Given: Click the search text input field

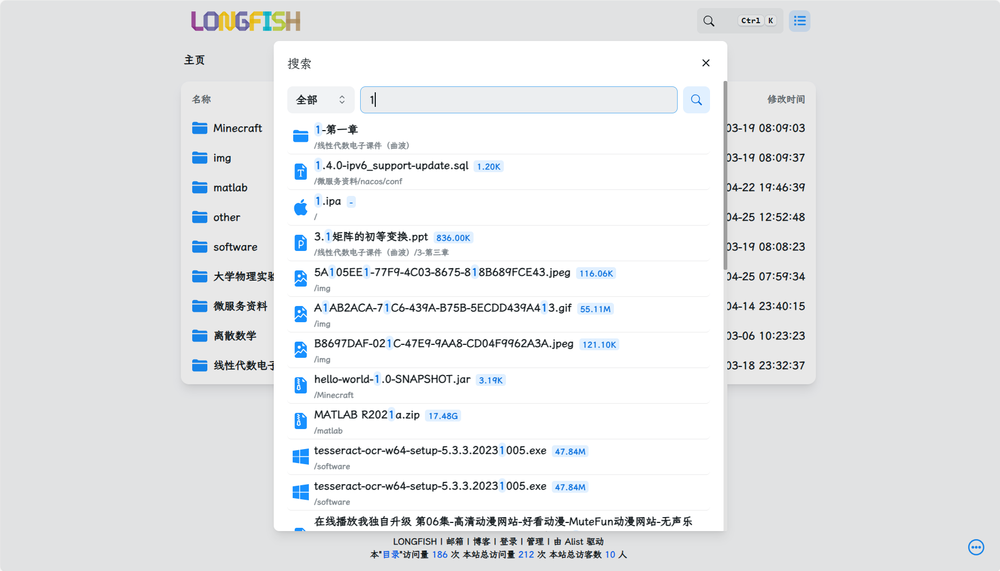Looking at the screenshot, I should (518, 100).
